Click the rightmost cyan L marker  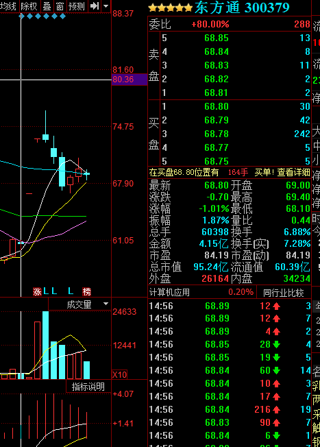(x=71, y=291)
